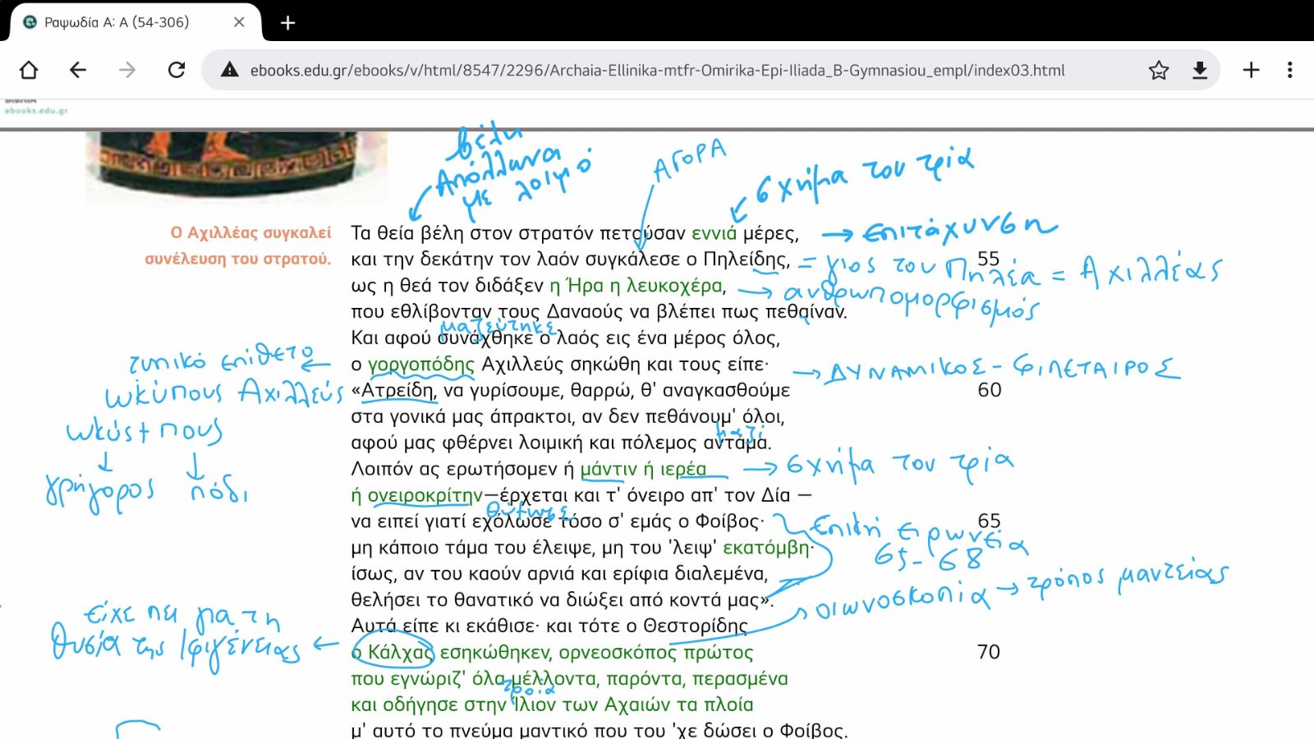Click the ancient vase image thumbnail
Image resolution: width=1314 pixels, height=739 pixels.
pyautogui.click(x=237, y=168)
